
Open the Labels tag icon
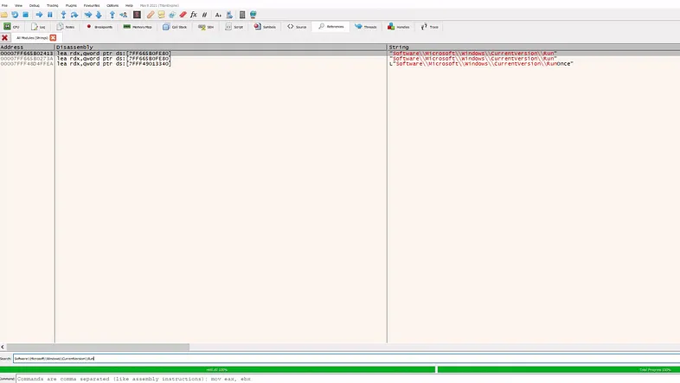coord(172,15)
